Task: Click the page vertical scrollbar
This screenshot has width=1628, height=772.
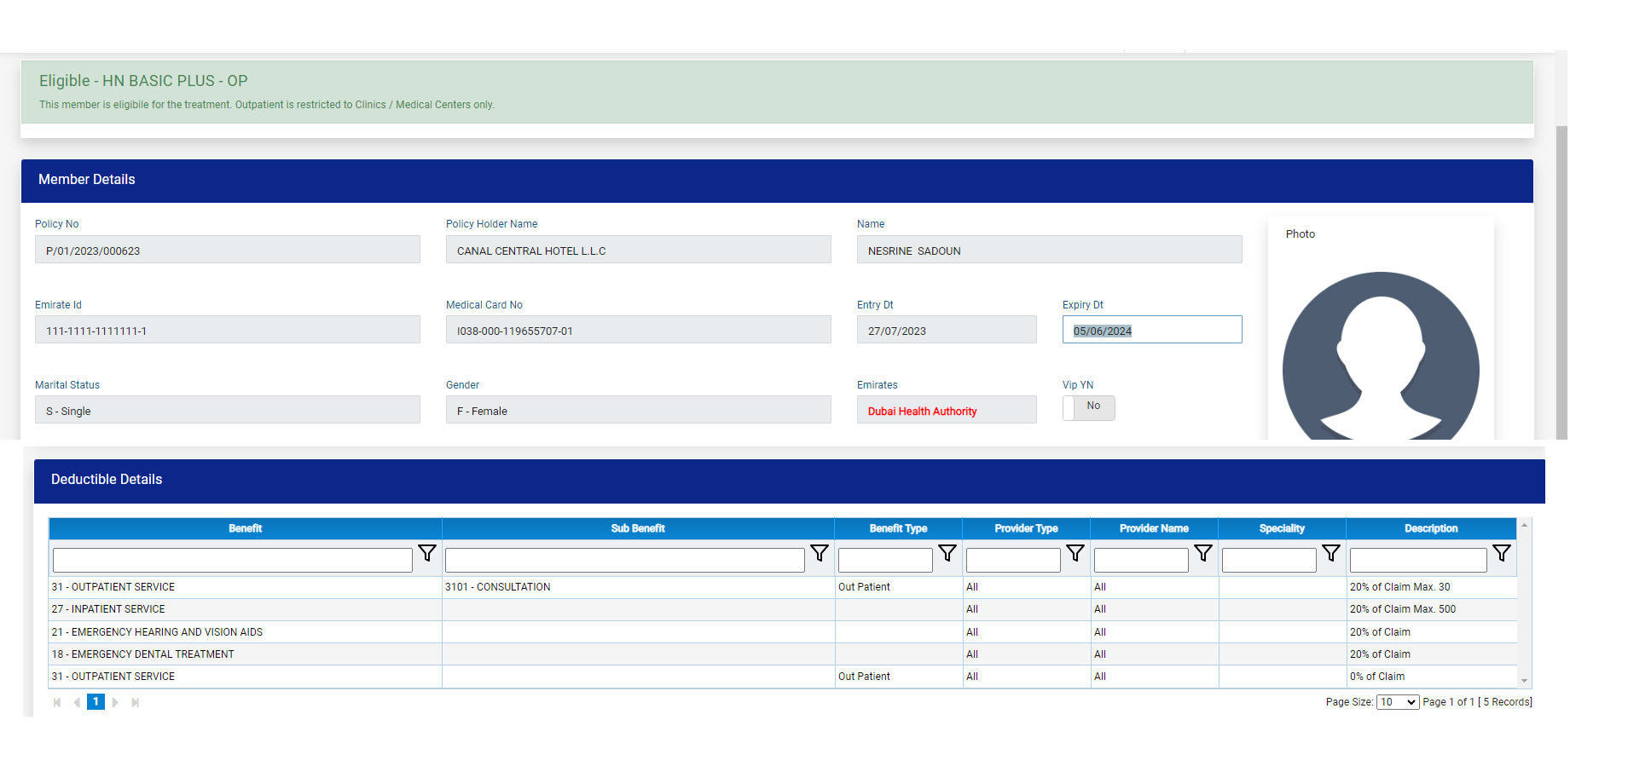Action: point(1561,281)
